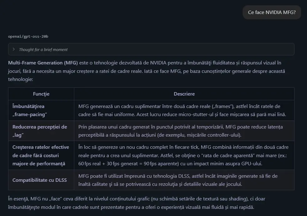The image size is (307, 216).
Task: Click the "Descriere" table column header
Action: point(184,94)
